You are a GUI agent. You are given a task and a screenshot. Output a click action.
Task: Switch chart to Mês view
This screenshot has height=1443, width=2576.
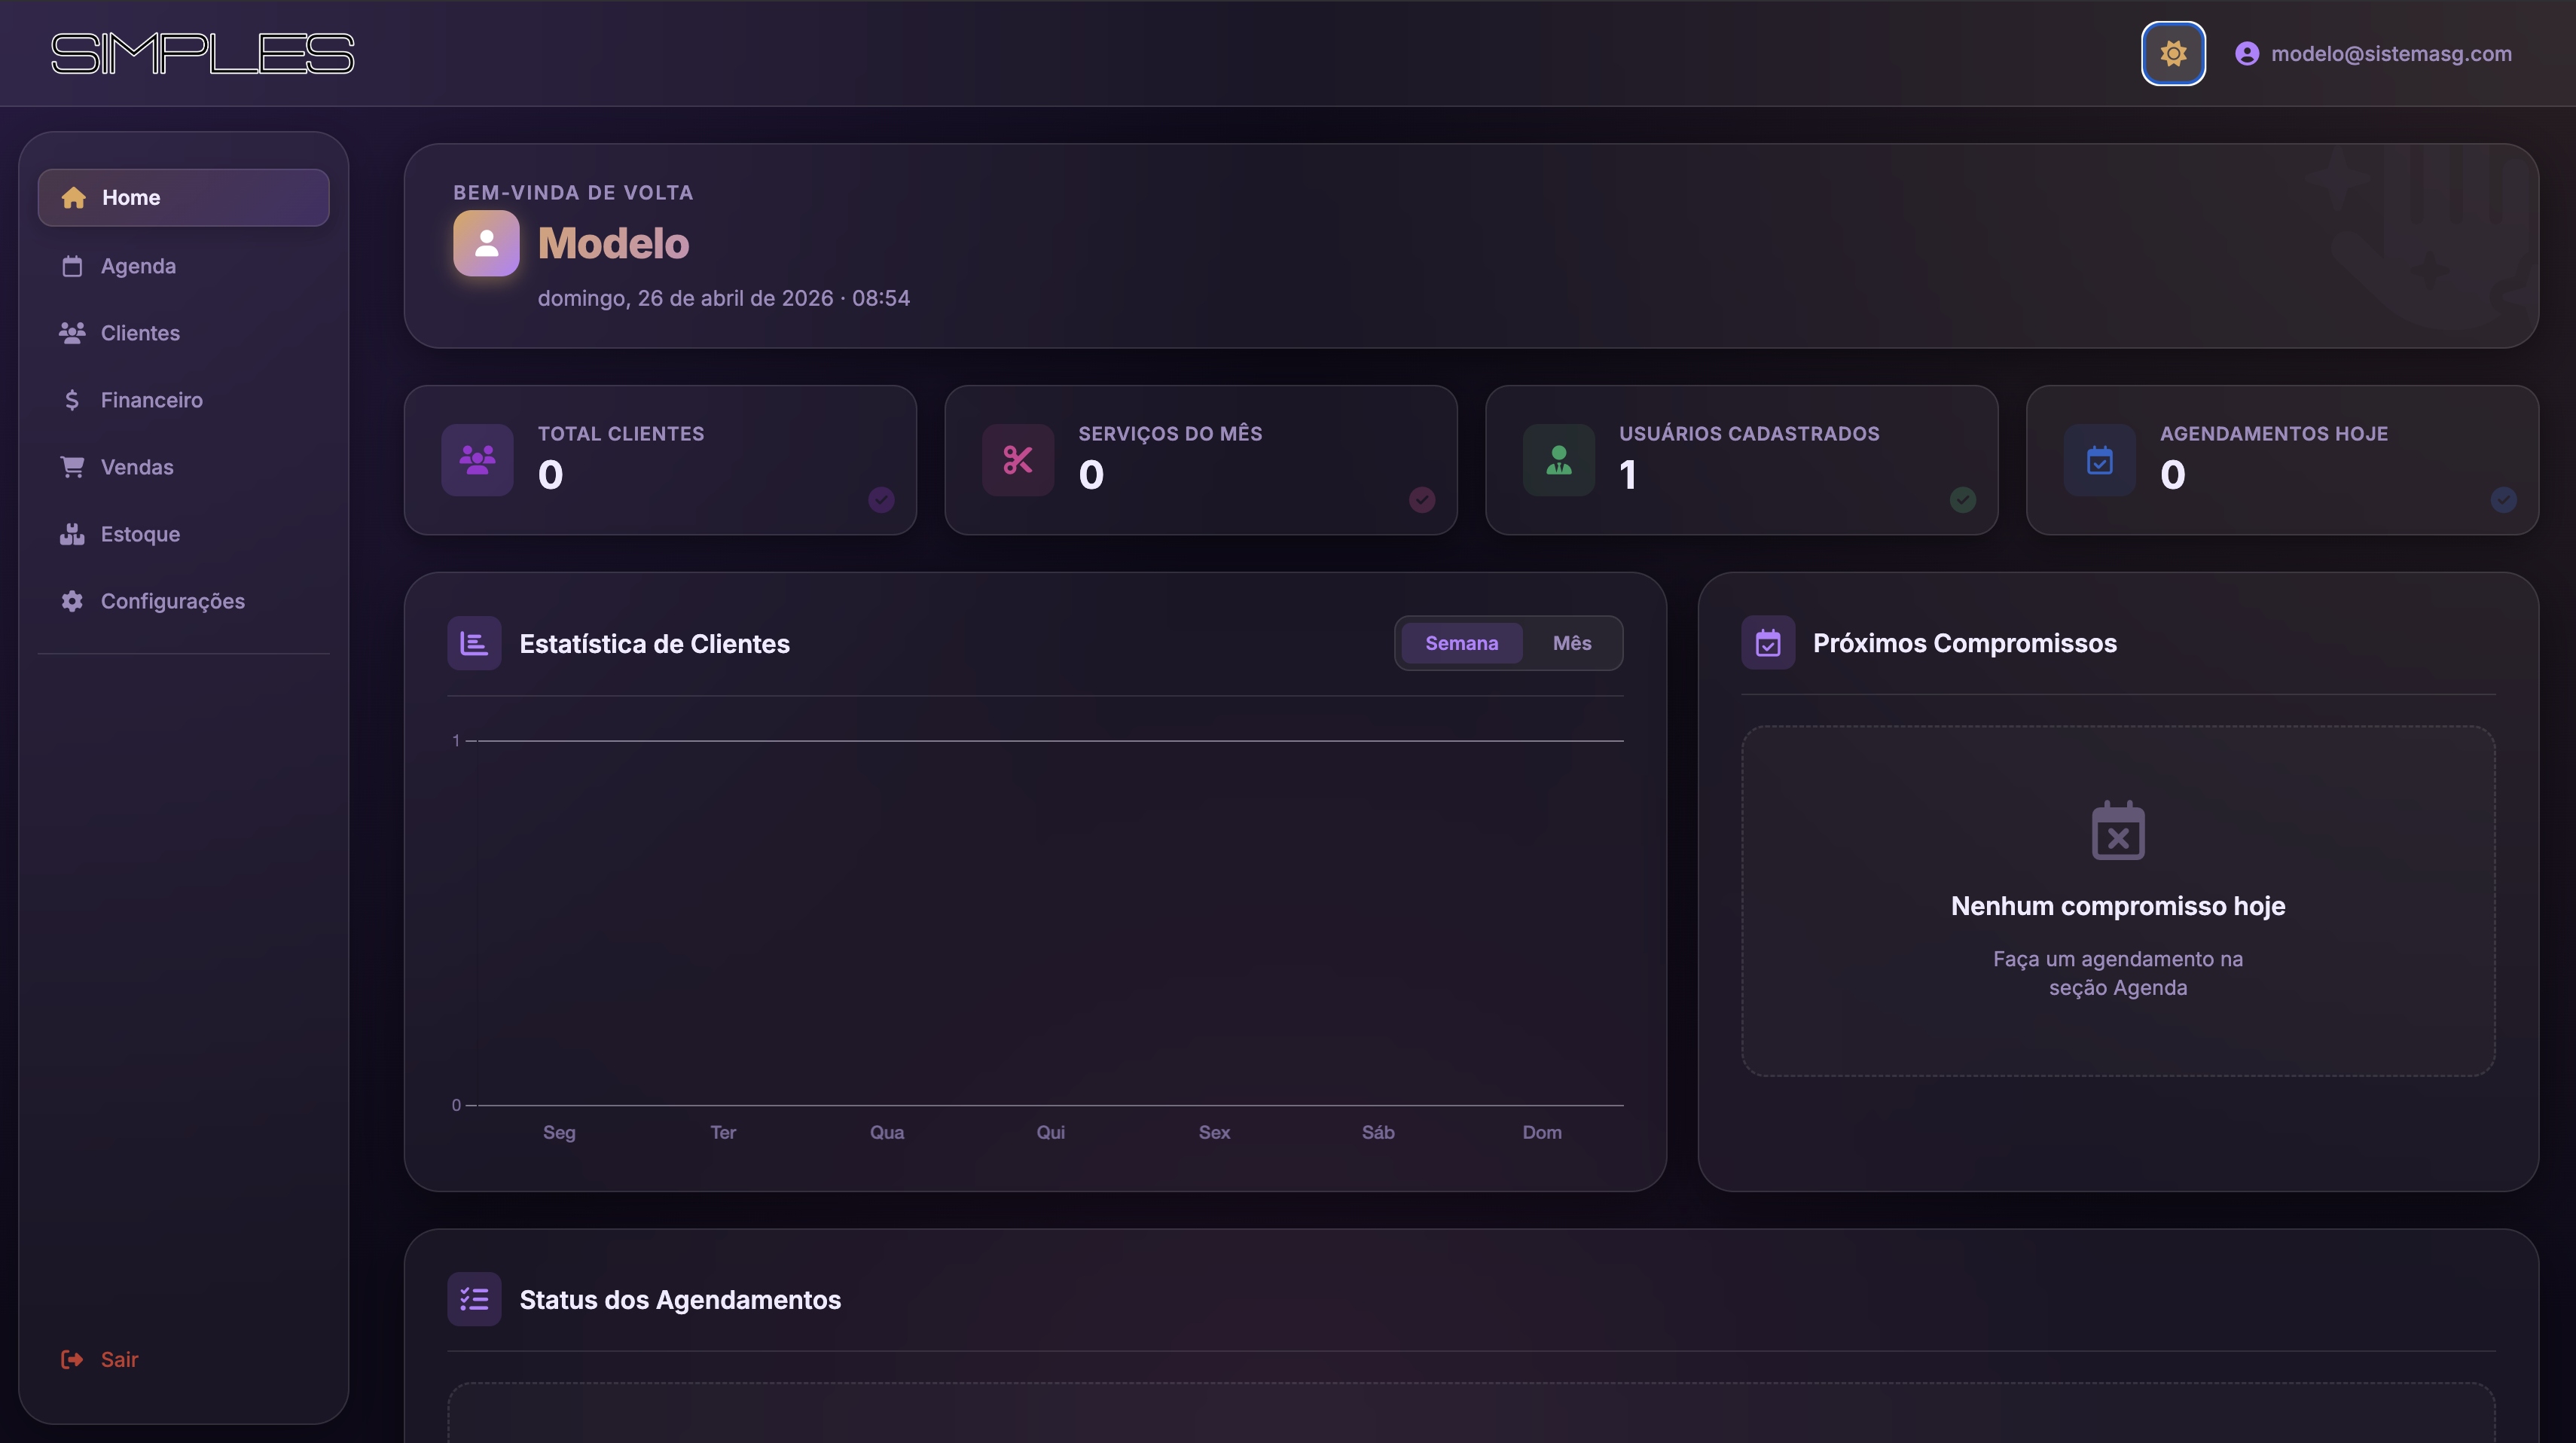(1572, 643)
